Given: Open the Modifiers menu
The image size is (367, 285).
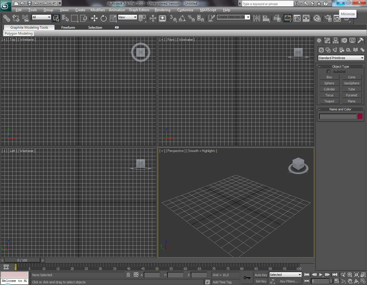Looking at the screenshot, I should [97, 10].
